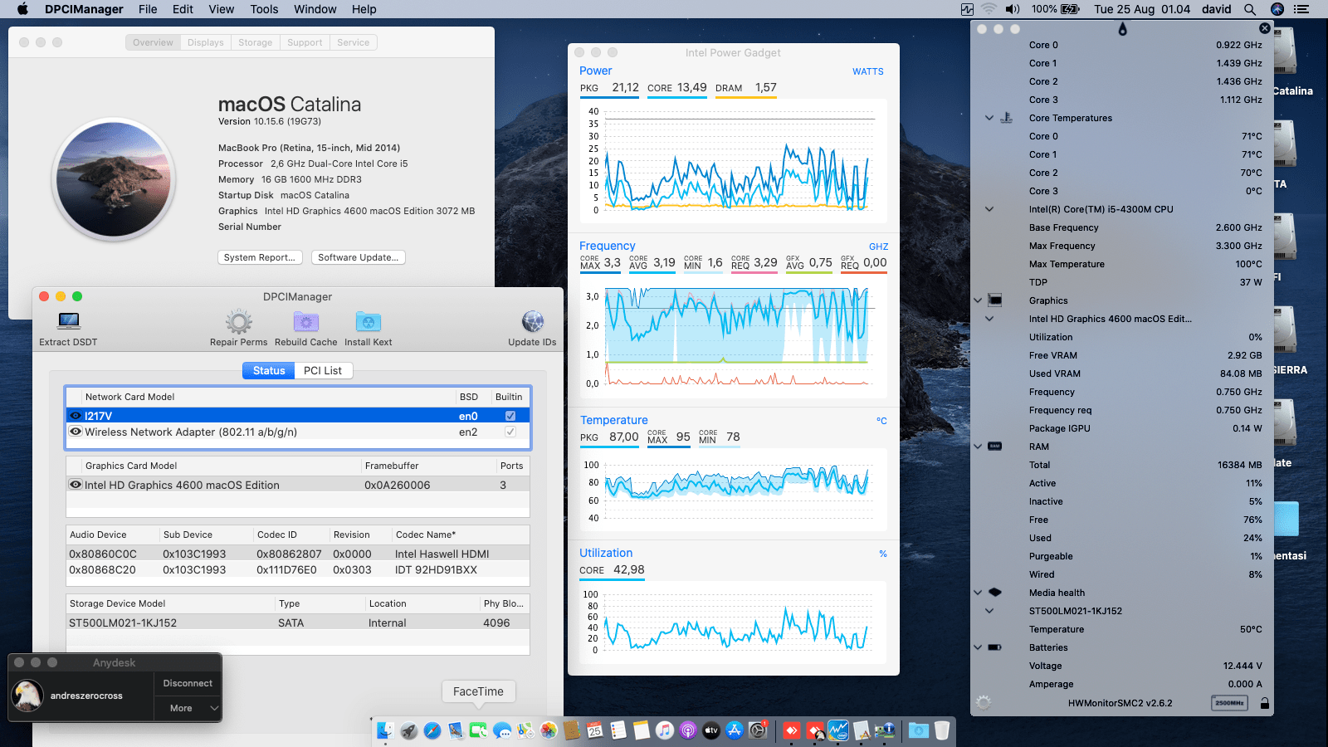
Task: Open the More dropdown in AnyDesk
Action: [x=188, y=708]
